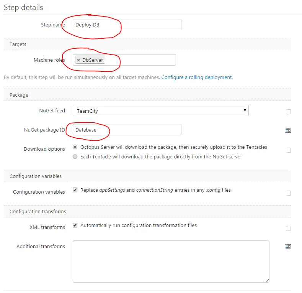Click the NuGet feed field label

52,110
